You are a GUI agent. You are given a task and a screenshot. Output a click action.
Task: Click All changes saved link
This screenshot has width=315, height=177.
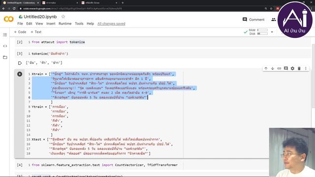point(111,24)
